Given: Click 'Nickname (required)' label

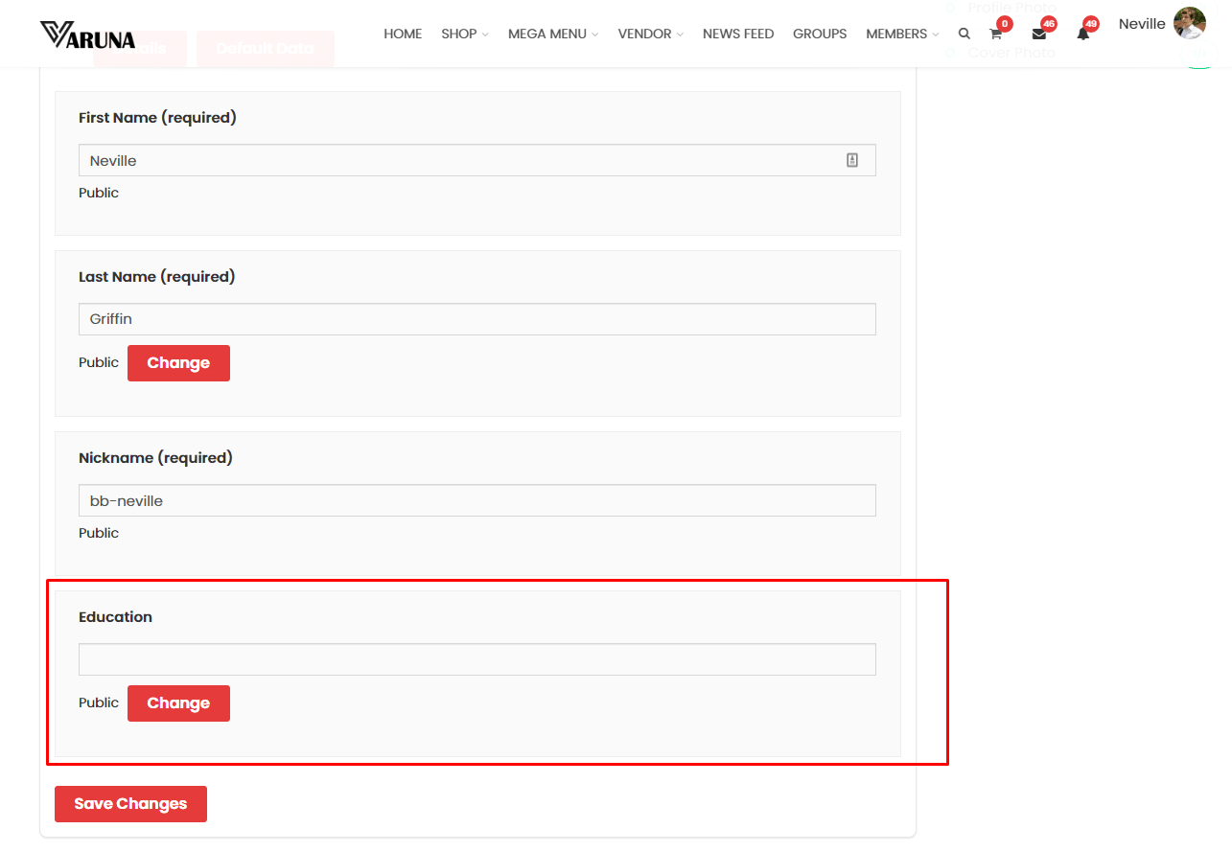Looking at the screenshot, I should (x=155, y=458).
